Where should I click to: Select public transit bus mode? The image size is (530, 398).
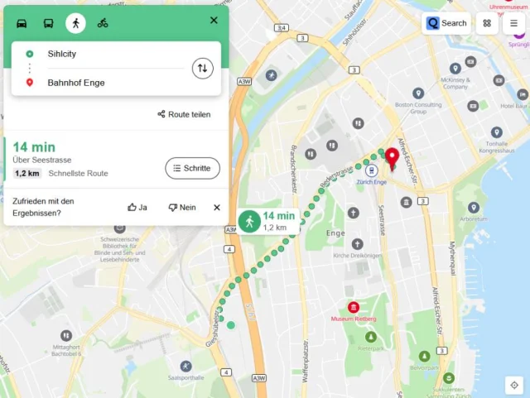point(48,23)
